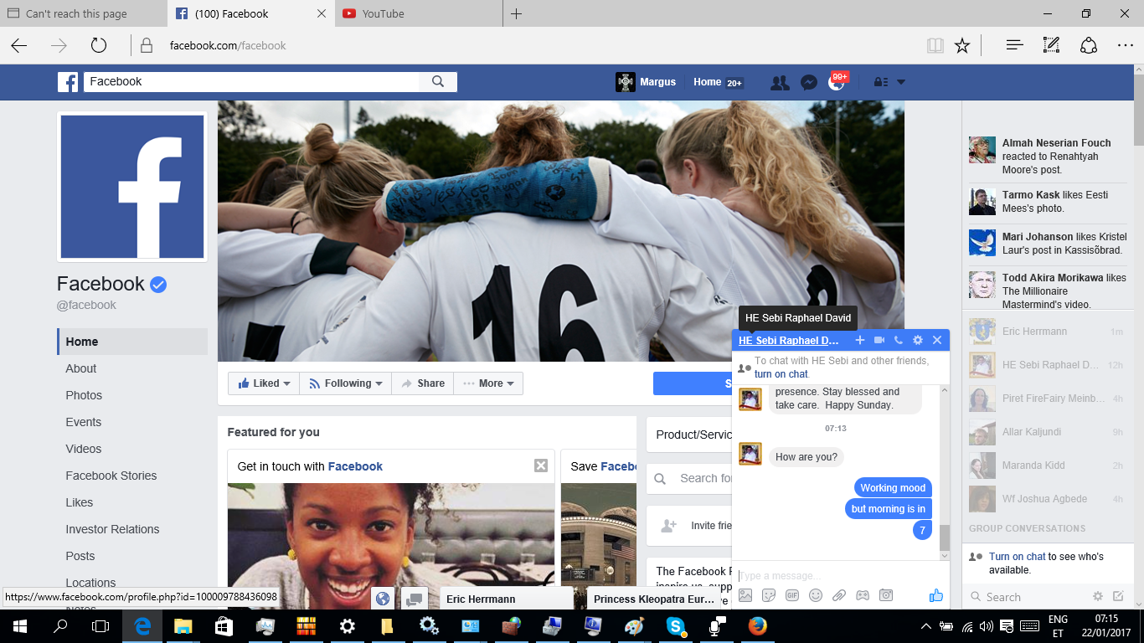
Task: Expand the More dropdown under cover photo
Action: click(x=488, y=383)
